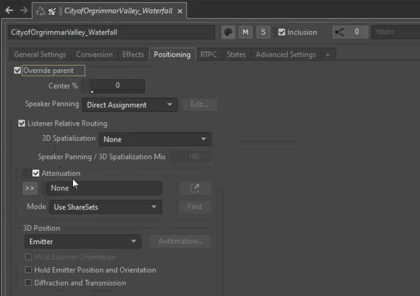Viewport: 420px width, 296px height.
Task: Mute the object with the M button
Action: pyautogui.click(x=245, y=32)
